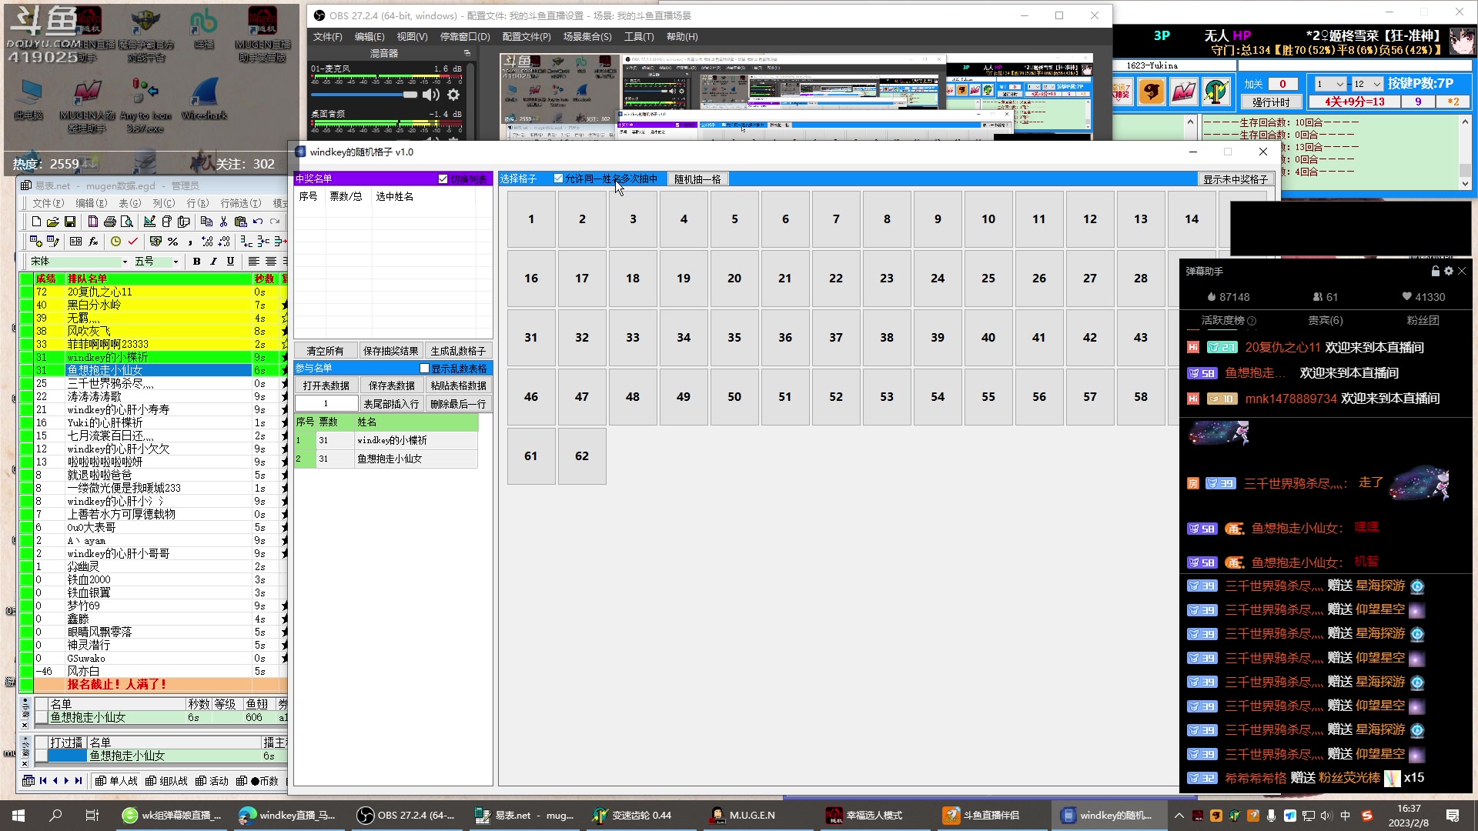The width and height of the screenshot is (1478, 831).
Task: Select row 鱼想抱走小仙女 in 参与名单
Action: 386,459
